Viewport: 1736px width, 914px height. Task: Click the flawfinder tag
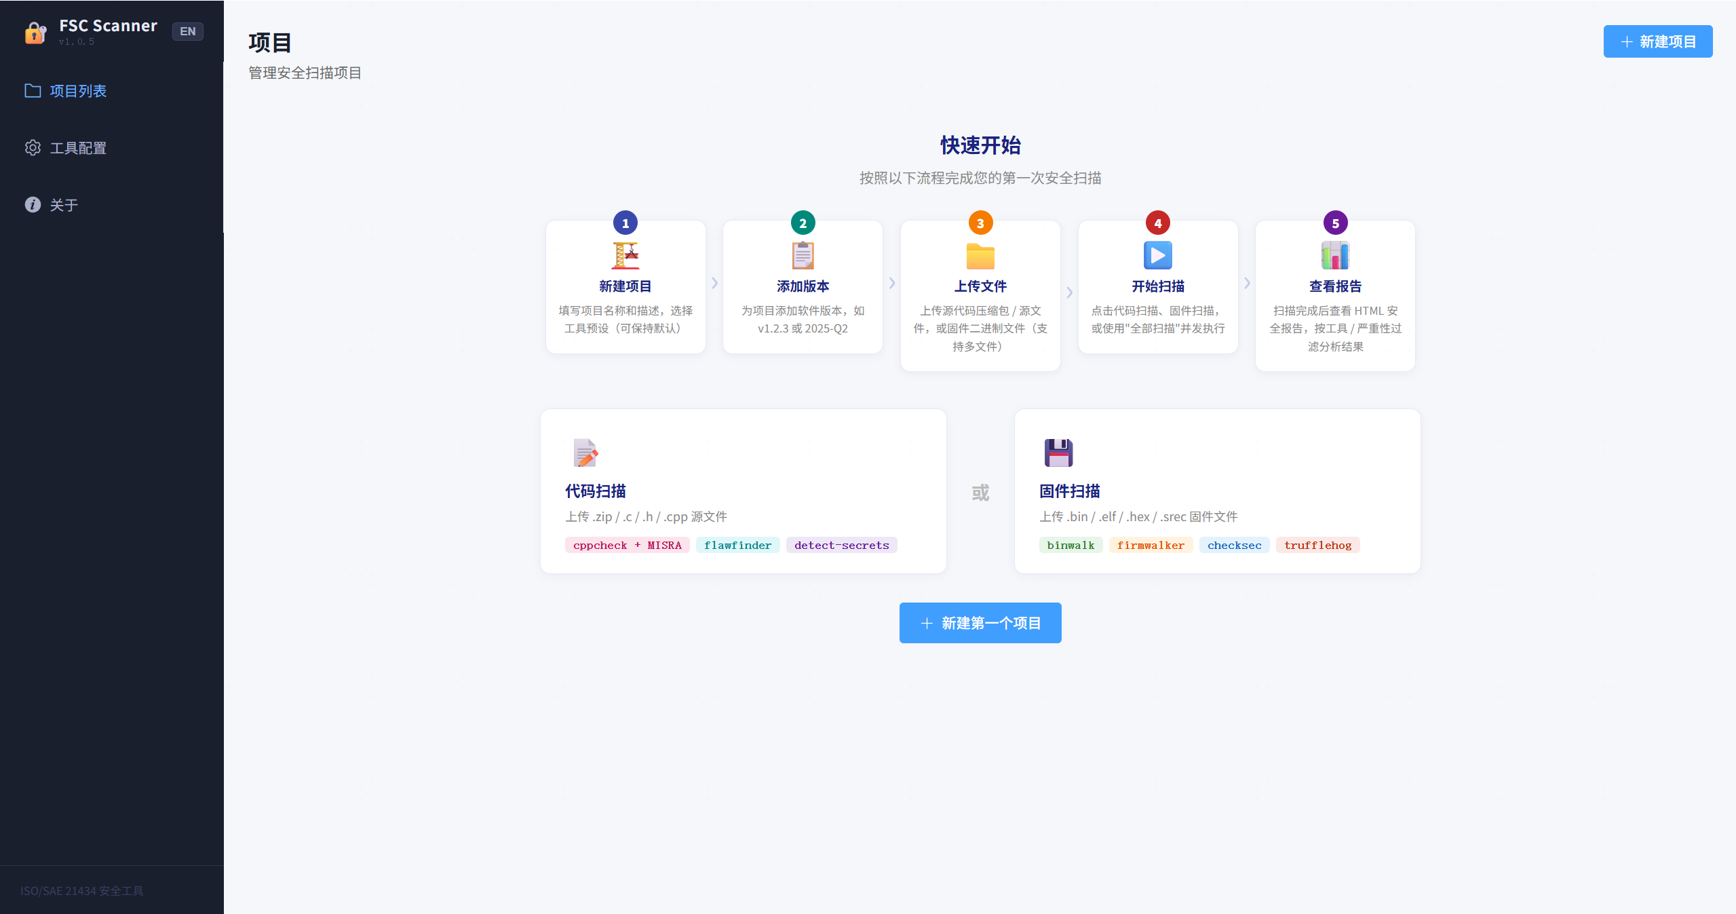pyautogui.click(x=738, y=545)
